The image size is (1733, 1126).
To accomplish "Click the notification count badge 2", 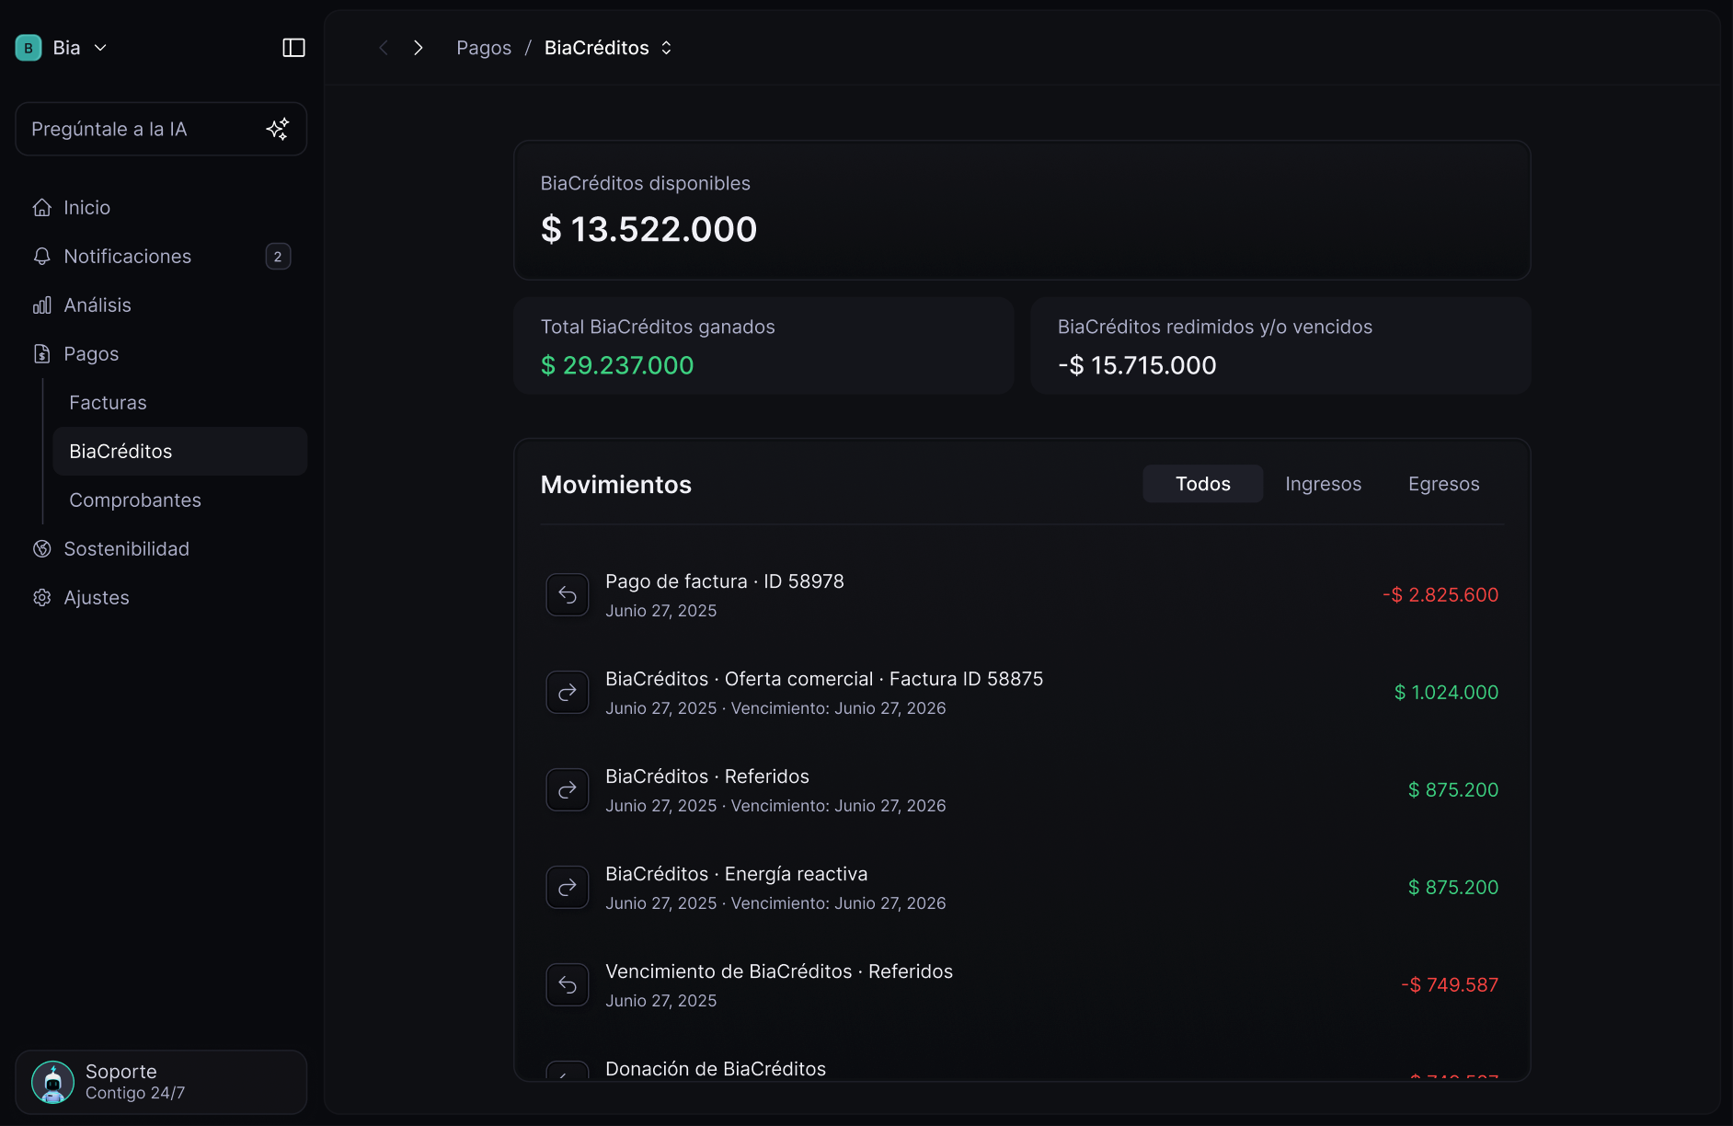I will pyautogui.click(x=278, y=257).
